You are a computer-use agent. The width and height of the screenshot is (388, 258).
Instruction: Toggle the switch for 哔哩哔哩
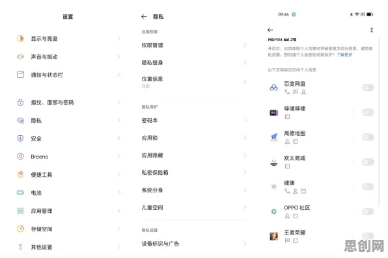point(368,112)
